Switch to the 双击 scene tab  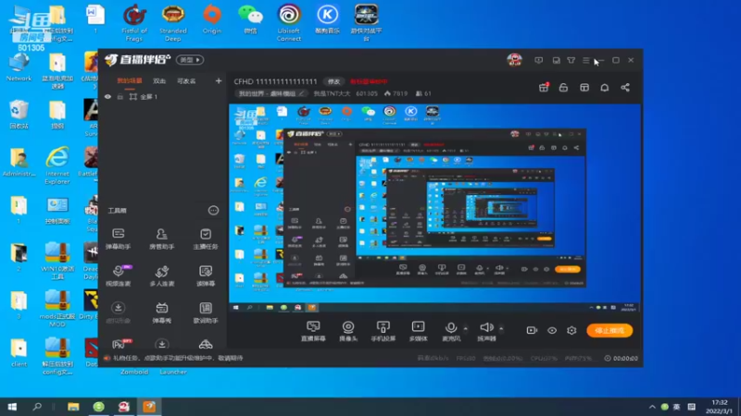tap(159, 81)
